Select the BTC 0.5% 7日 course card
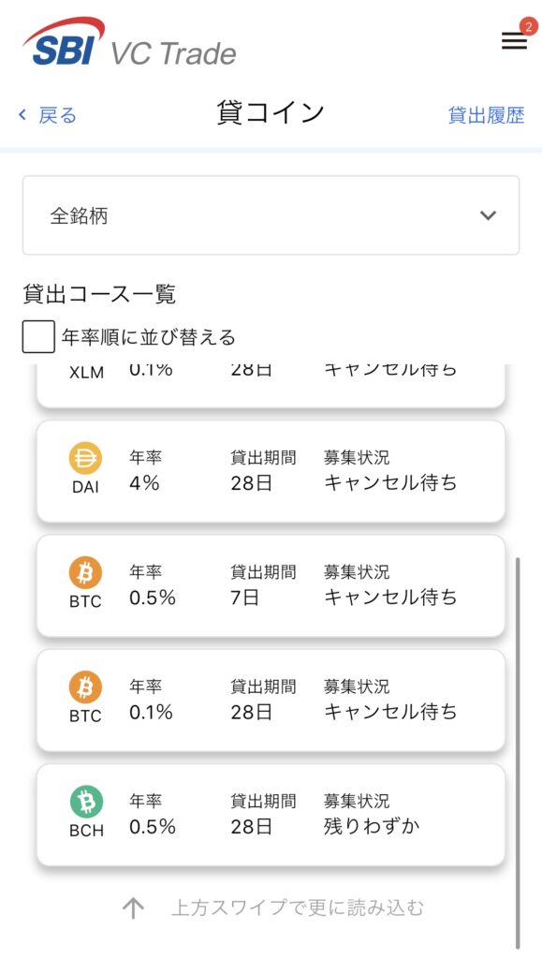 271,586
